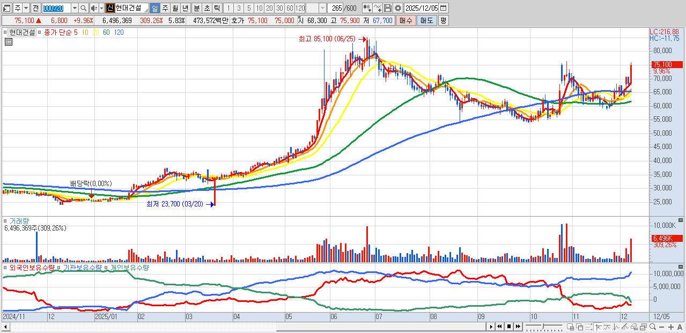This screenshot has height=333, width=686.
Task: Open the calendar date picker icon
Action: tap(444, 8)
